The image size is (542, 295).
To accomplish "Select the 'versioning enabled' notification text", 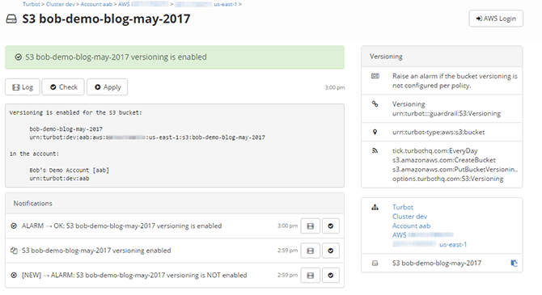I will point(96,251).
